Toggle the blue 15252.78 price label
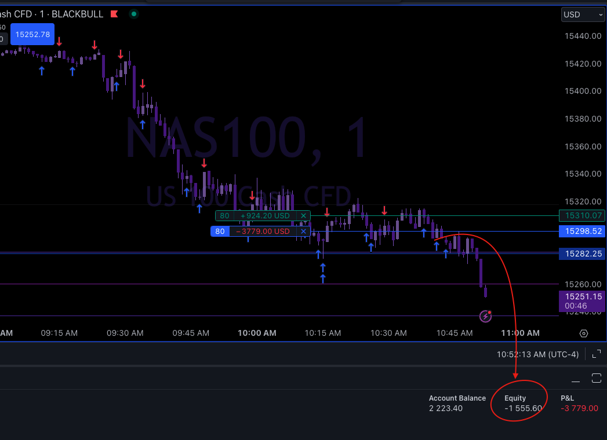Screen dimensions: 607x440 pos(32,34)
